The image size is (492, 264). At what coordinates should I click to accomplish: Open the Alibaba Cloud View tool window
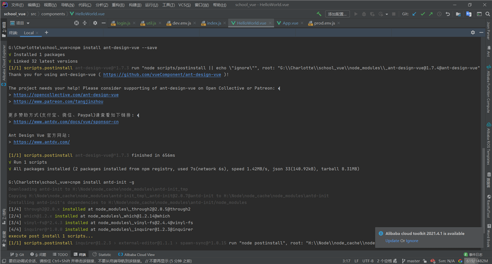click(136, 255)
